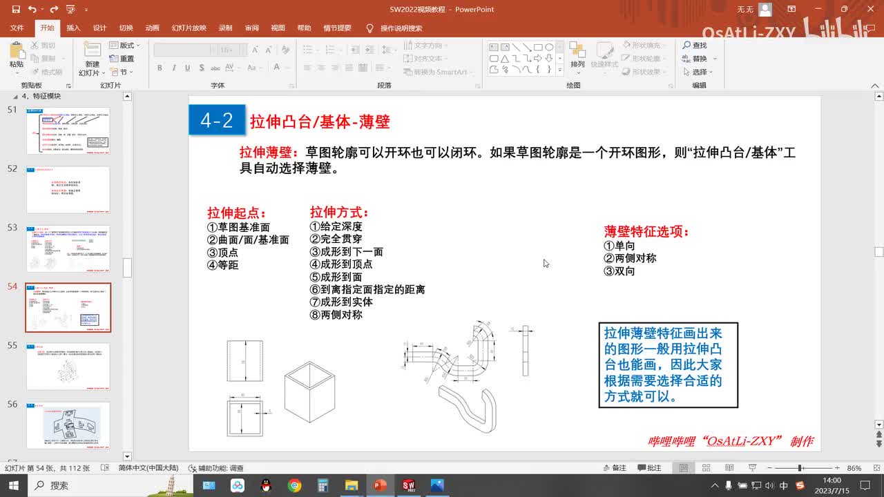Switch to the View (视图) tab
Viewport: 884px width, 497px height.
click(278, 28)
